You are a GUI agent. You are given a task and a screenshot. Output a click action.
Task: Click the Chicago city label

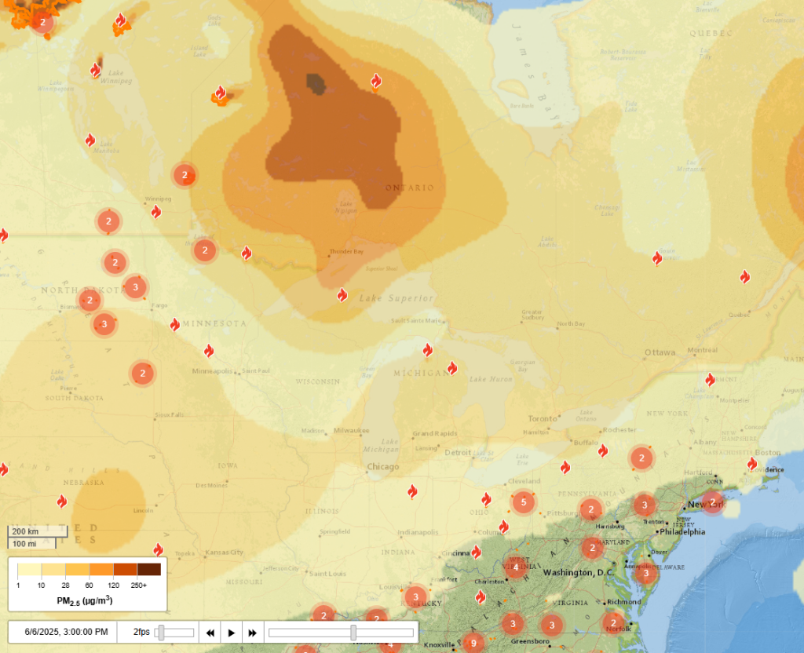click(x=382, y=467)
